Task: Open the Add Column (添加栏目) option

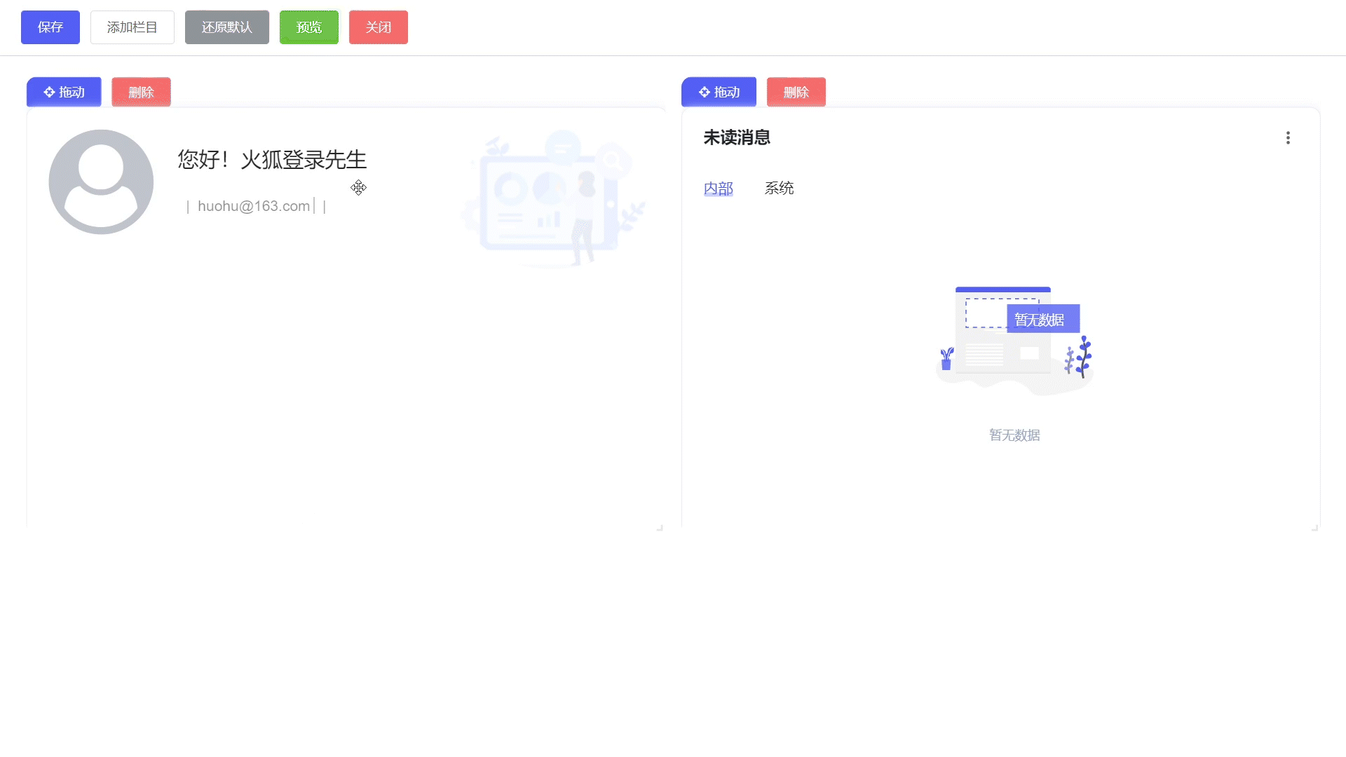Action: 132,27
